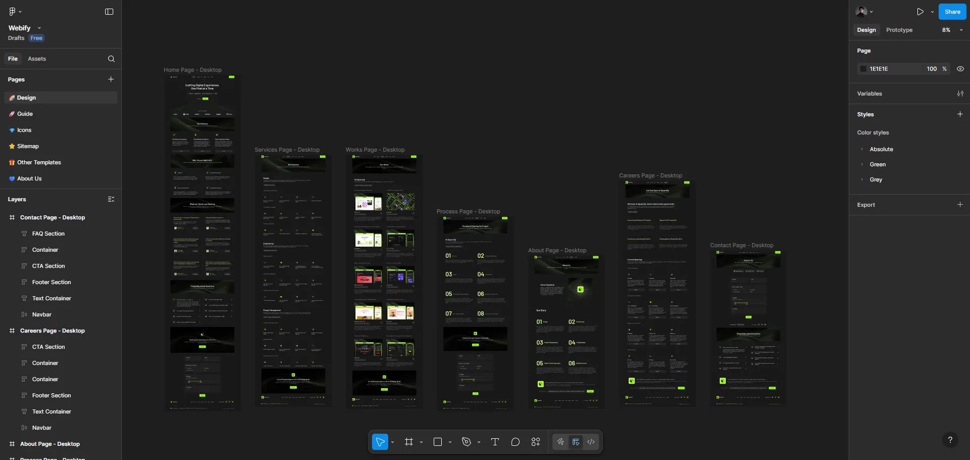Click the Variables filter icon
Screen dimensions: 970x460
pyautogui.click(x=960, y=94)
